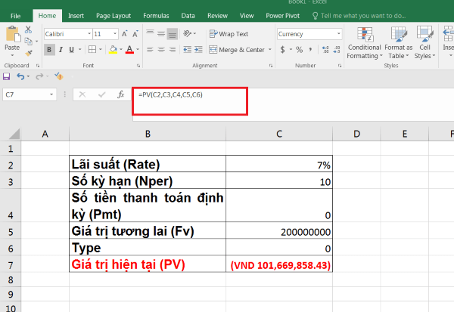Open Calibri font name dropdown
The height and width of the screenshot is (312, 454).
tap(89, 34)
